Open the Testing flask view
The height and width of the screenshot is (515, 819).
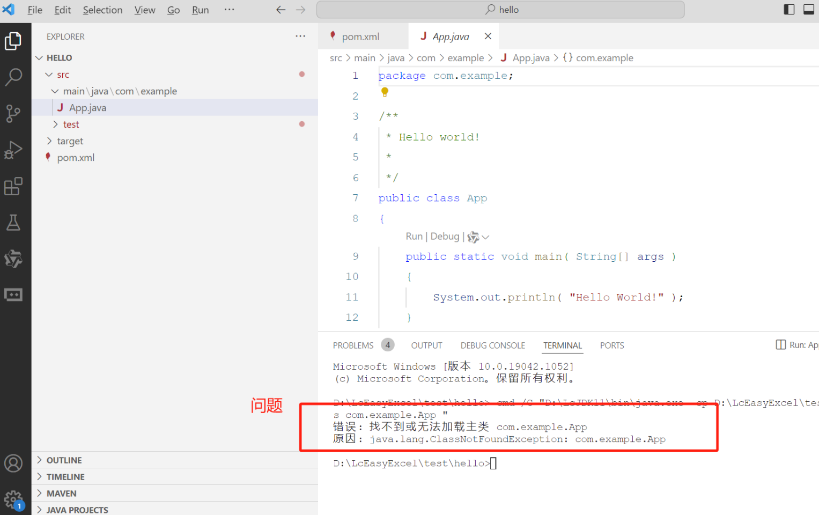pyautogui.click(x=14, y=222)
